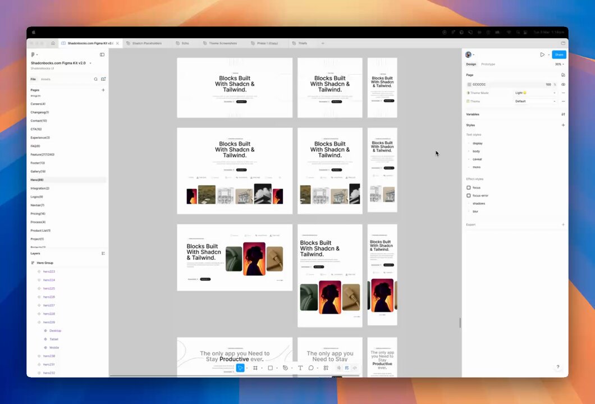
Task: Select the hero223 layer
Action: click(49, 272)
